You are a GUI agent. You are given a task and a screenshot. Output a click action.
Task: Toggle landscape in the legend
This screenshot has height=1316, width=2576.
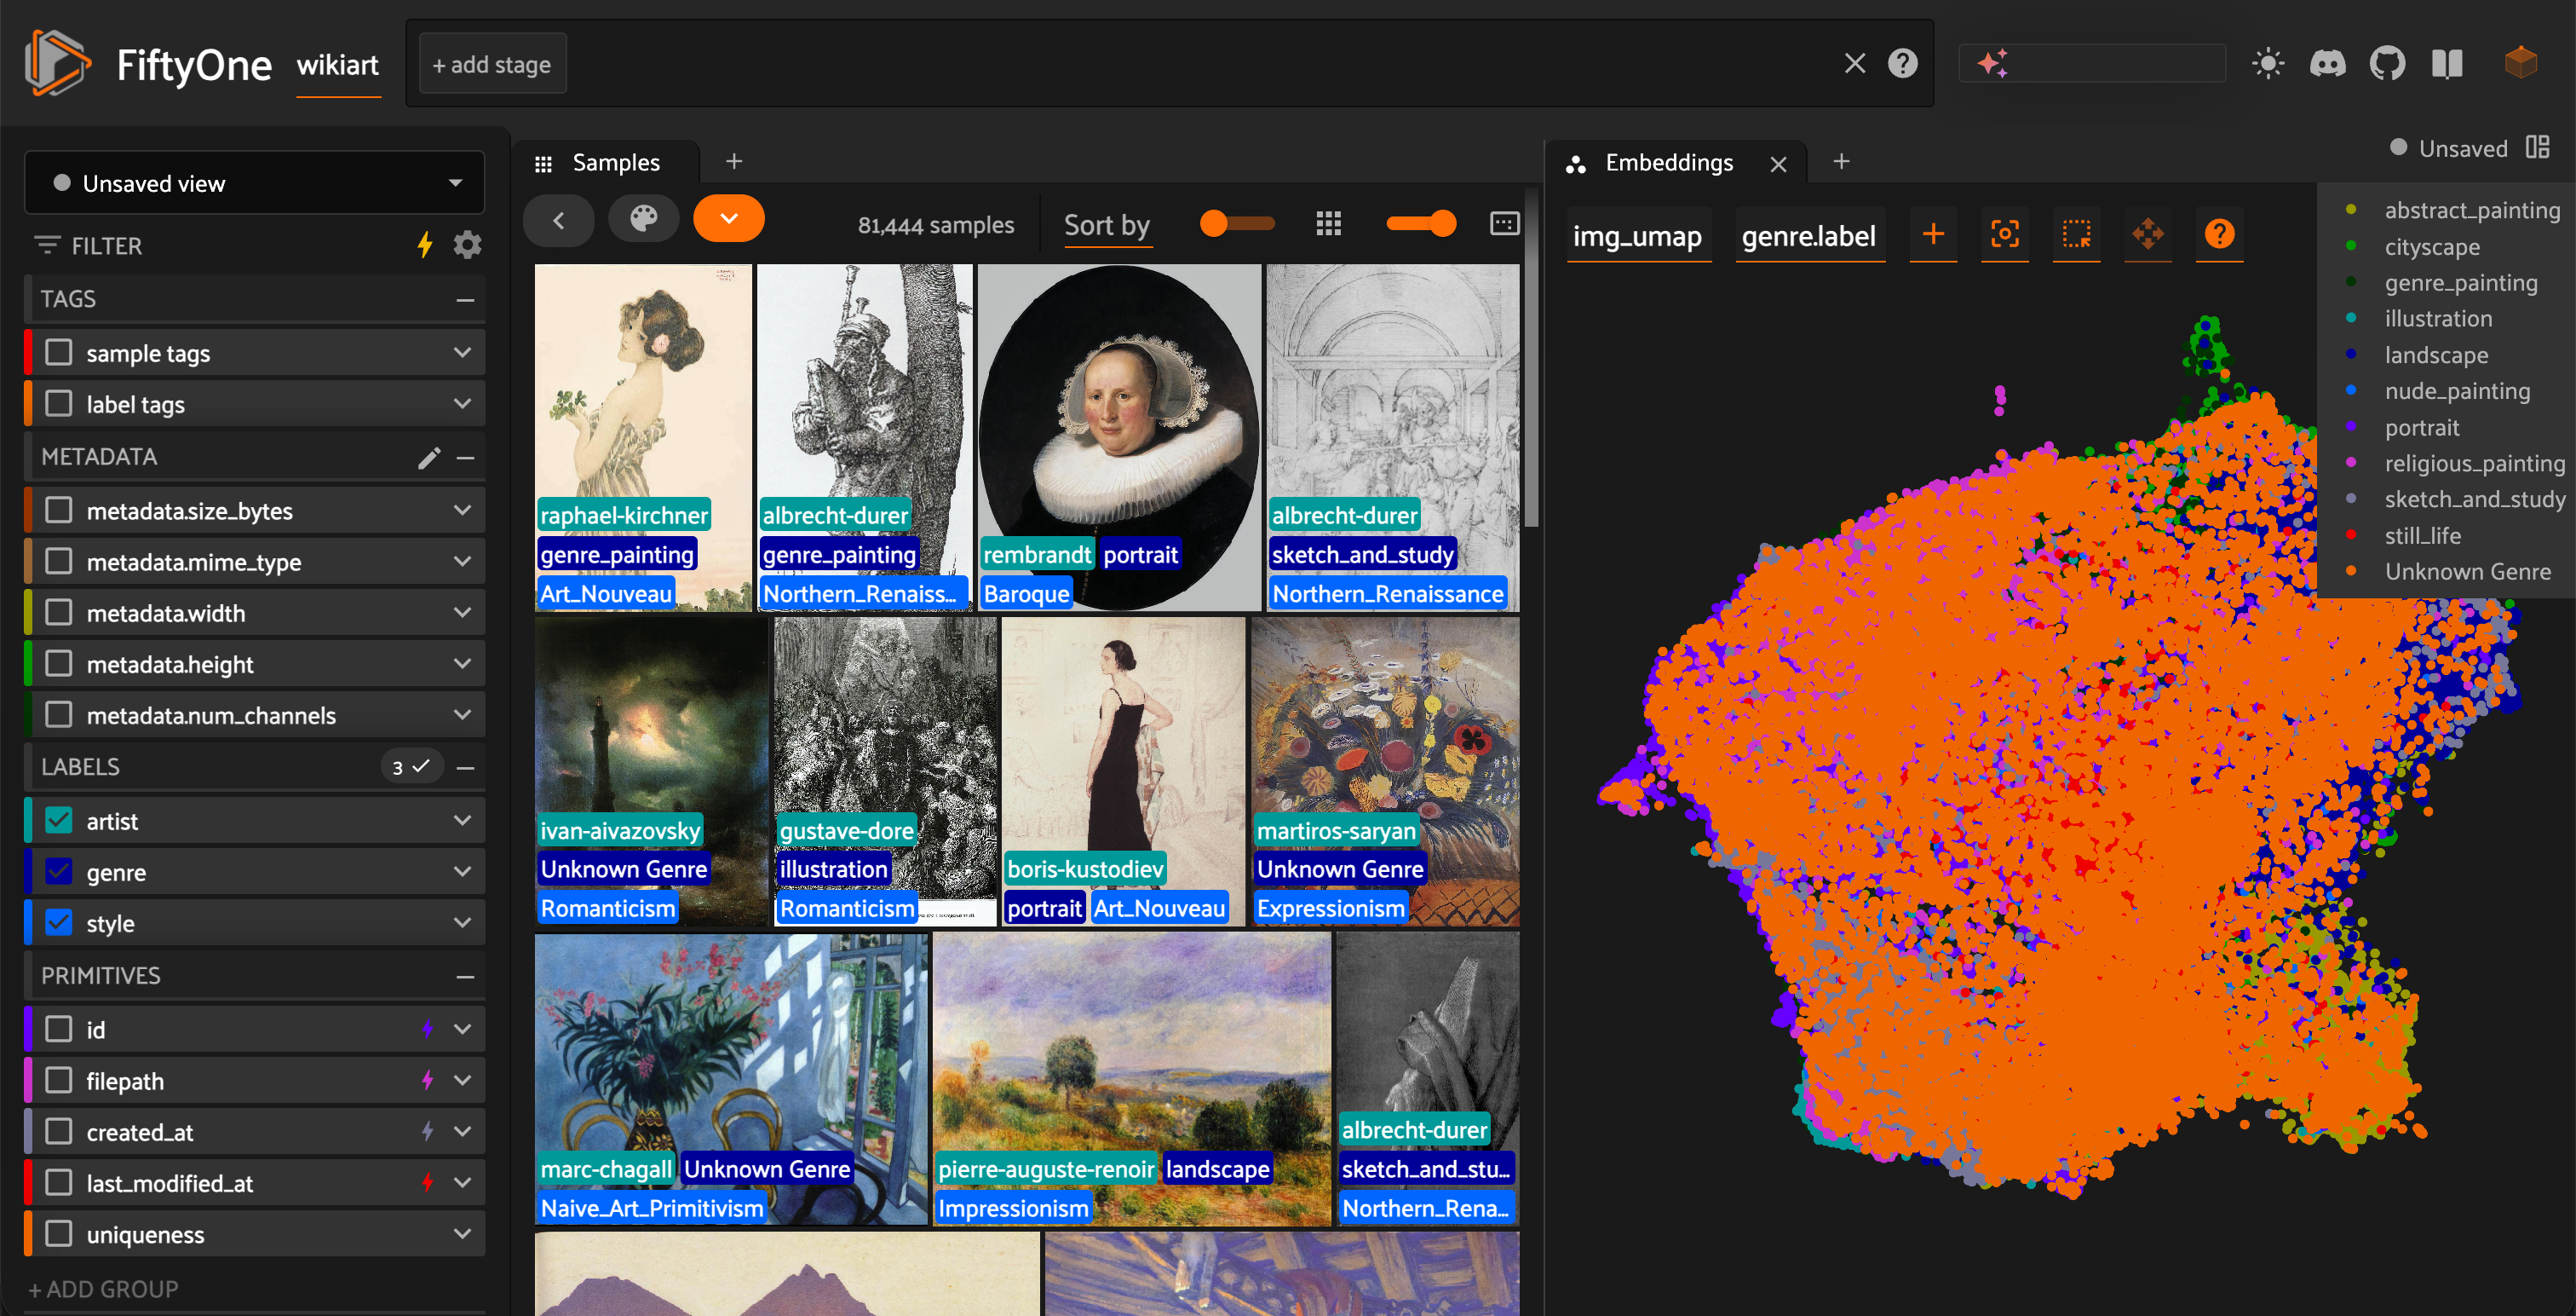pos(2435,355)
